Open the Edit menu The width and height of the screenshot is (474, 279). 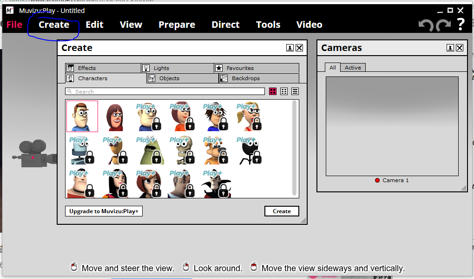(94, 25)
